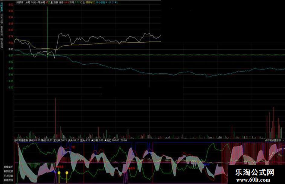Screen dimensions: 285x184
Task: Open the 新浪资料 bottom link
Action: point(8,180)
